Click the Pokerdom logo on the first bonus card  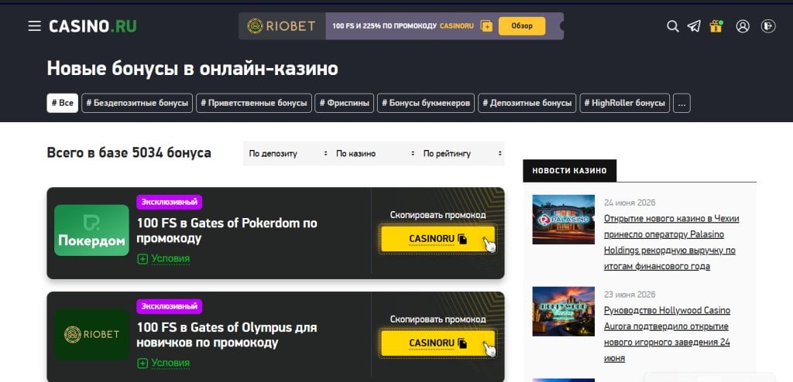pos(91,230)
